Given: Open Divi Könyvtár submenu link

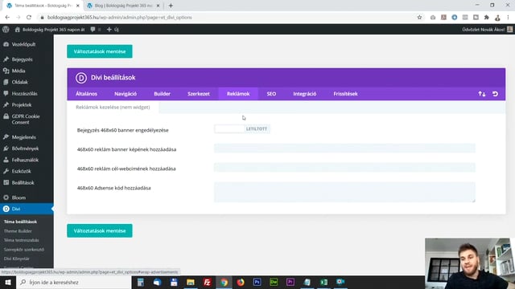Looking at the screenshot, I should pyautogui.click(x=16, y=258).
